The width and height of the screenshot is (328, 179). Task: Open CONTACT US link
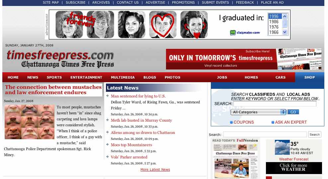(x=127, y=3)
